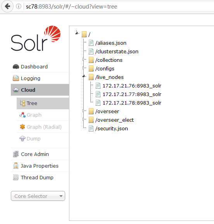Viewport: 214px width, 224px height.
Task: Open the Dashboard gauge icon
Action: pyautogui.click(x=16, y=67)
